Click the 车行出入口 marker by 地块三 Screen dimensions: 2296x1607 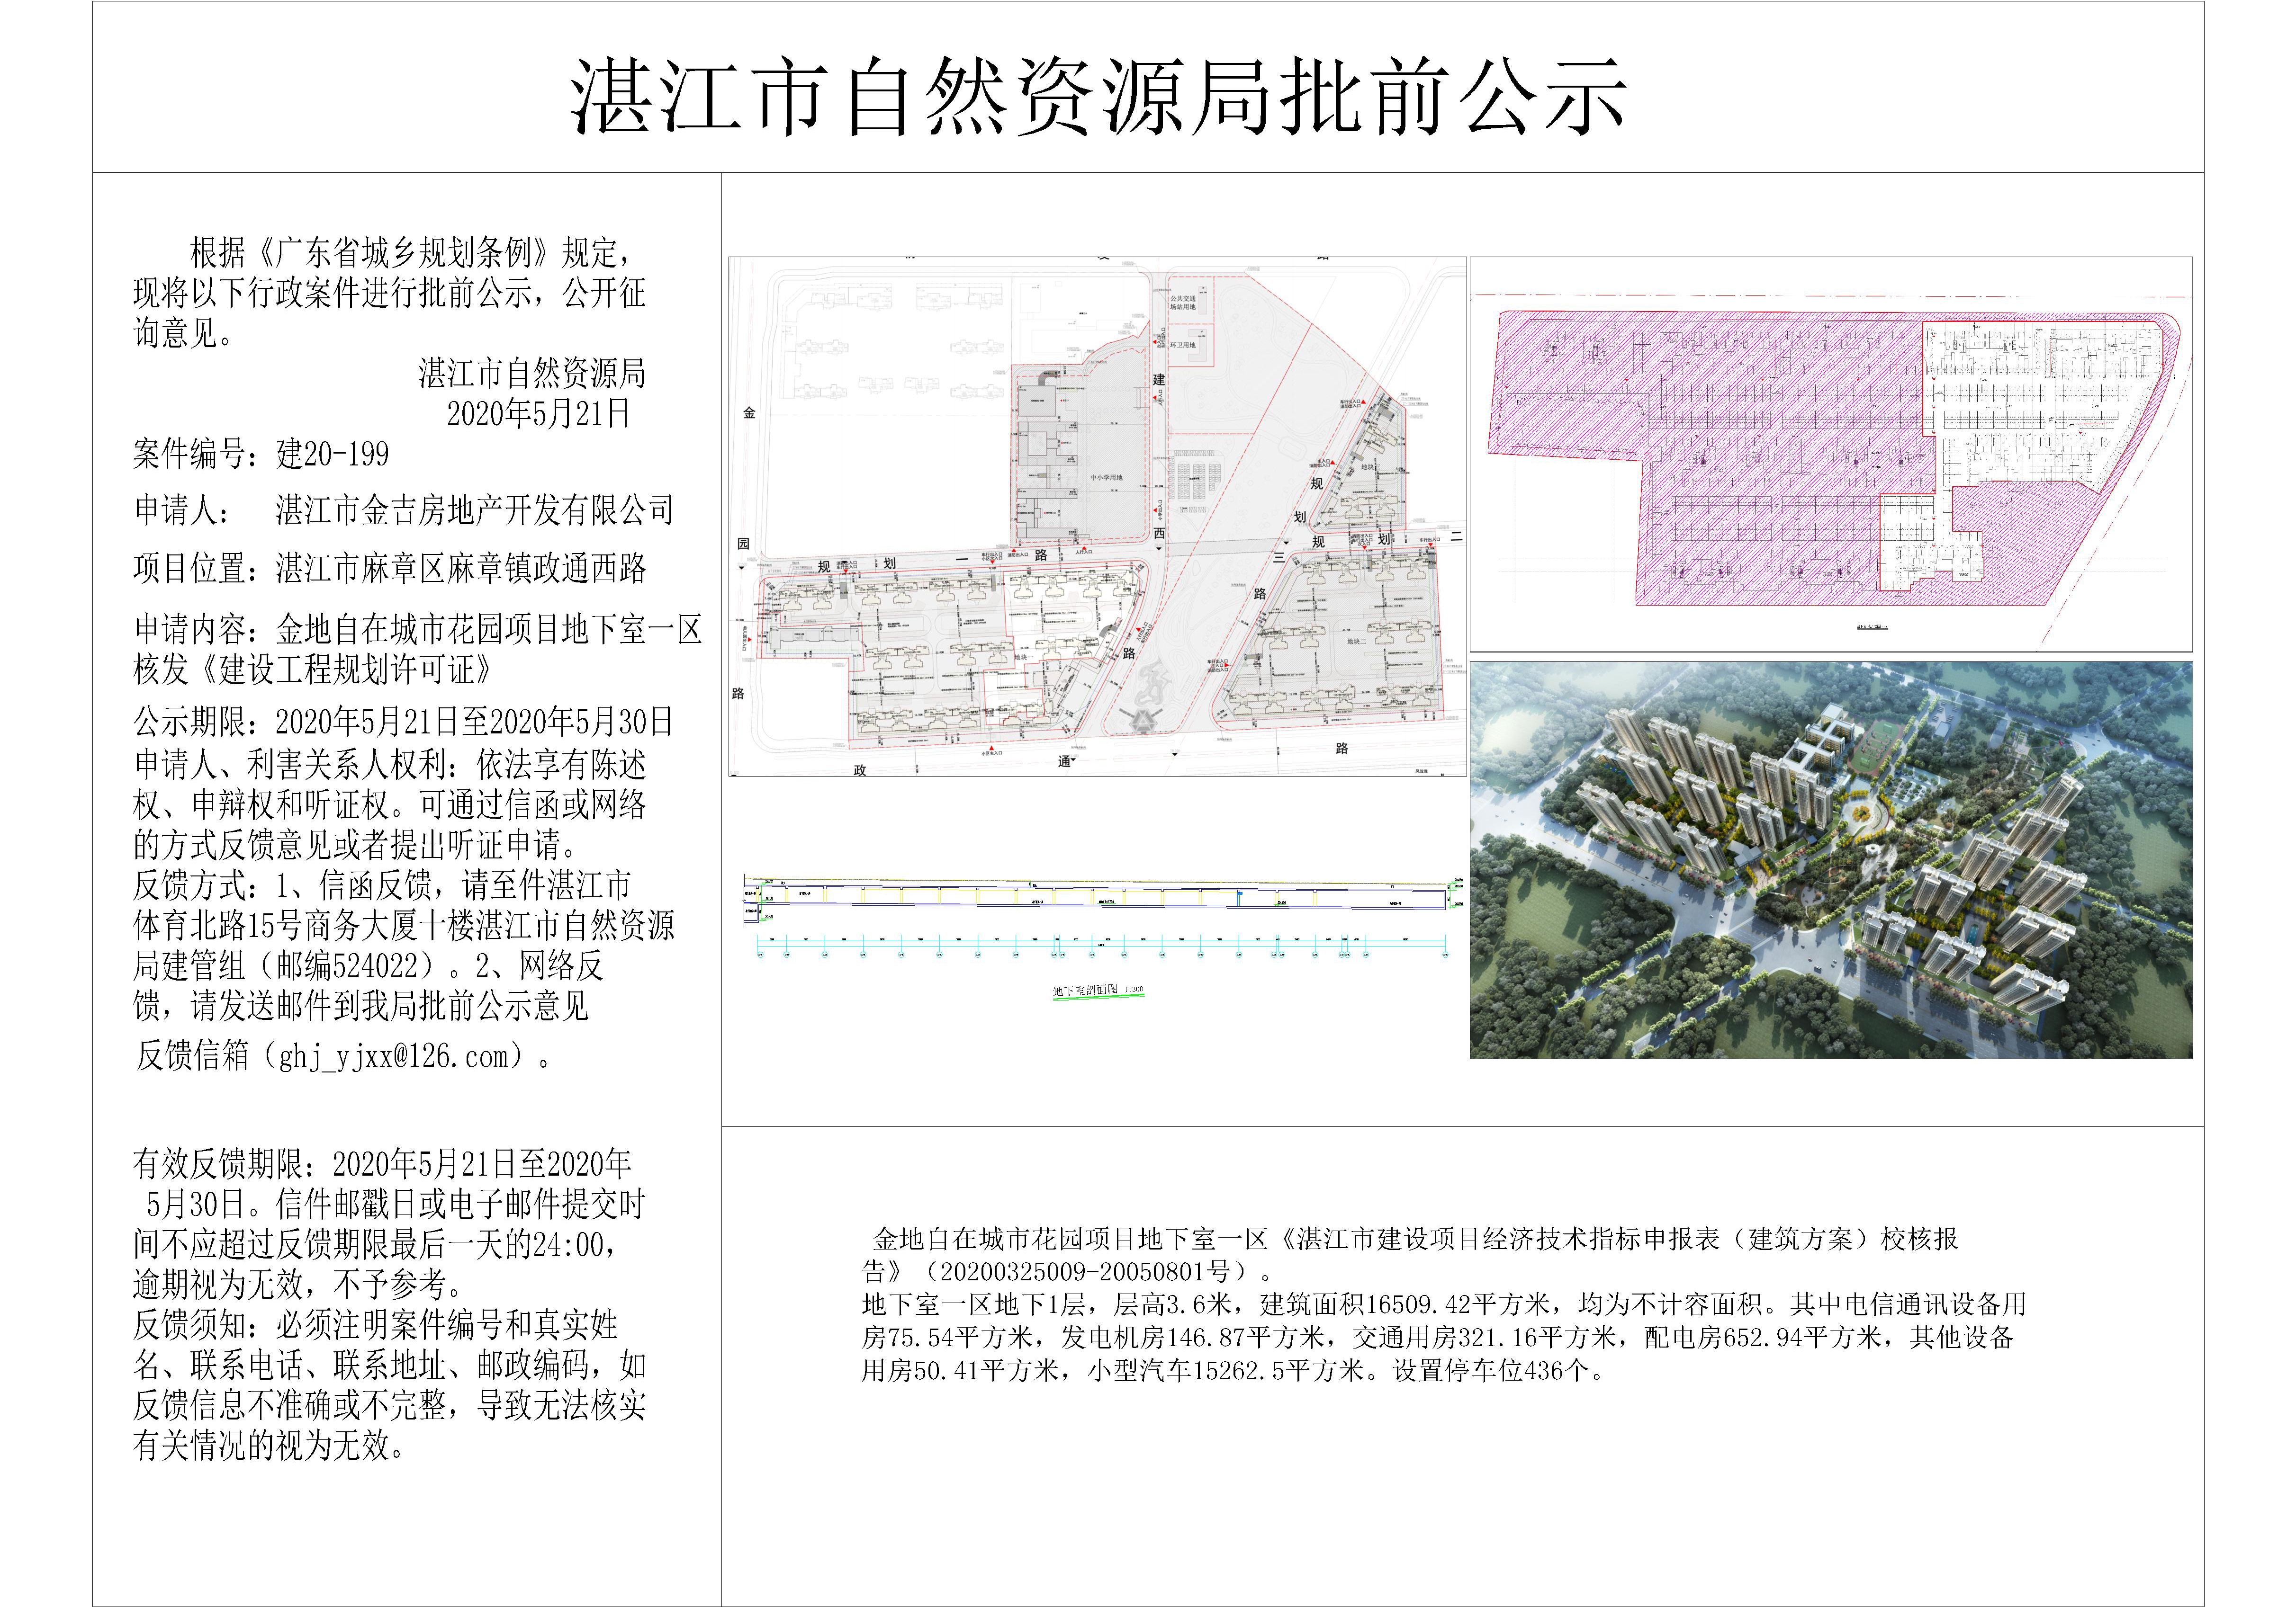pyautogui.click(x=1364, y=402)
